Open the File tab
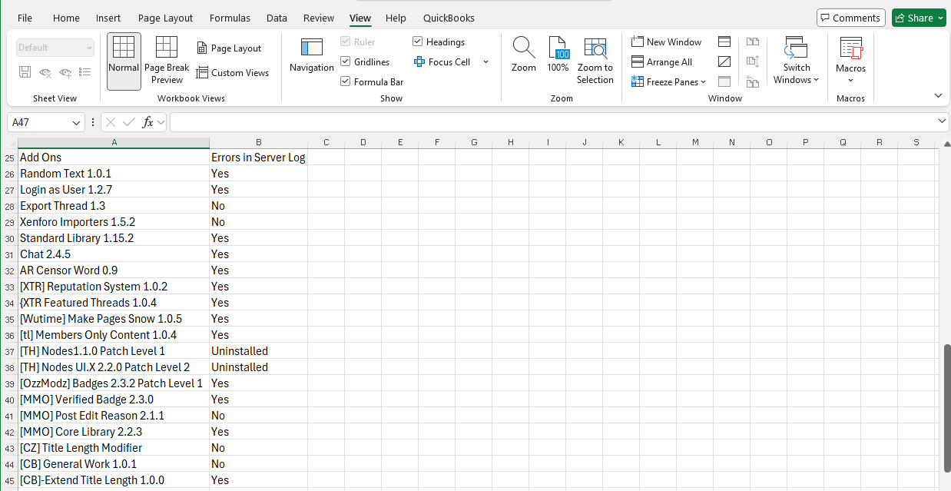Viewport: 951px width, 491px height. point(25,18)
